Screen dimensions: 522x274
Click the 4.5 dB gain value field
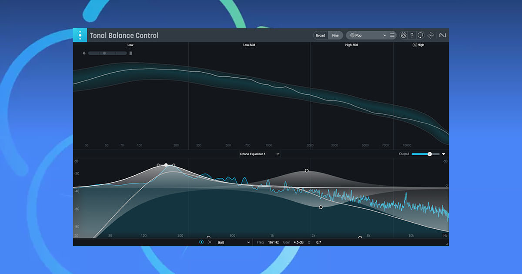[x=299, y=242]
